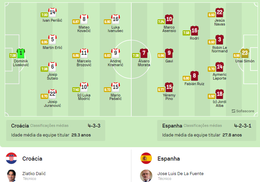Click the Croatia flag icon

tap(11, 158)
